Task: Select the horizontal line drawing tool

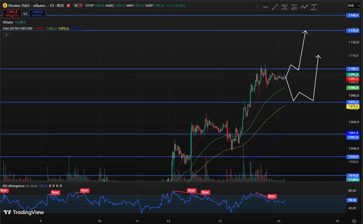Action: [x=265, y=7]
